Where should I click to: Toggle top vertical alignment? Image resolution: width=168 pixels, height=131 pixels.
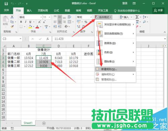[x=55, y=17]
